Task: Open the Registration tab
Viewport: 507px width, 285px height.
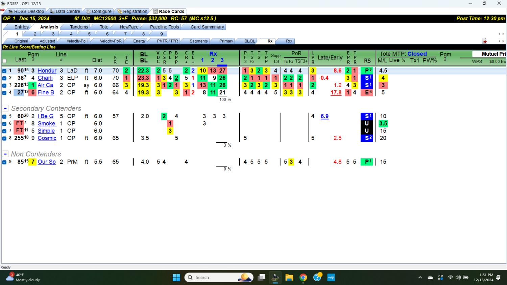Action: click(x=132, y=11)
